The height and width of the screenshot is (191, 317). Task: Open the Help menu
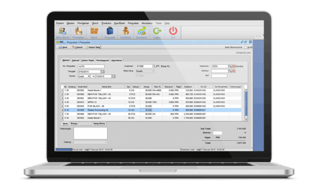(x=167, y=23)
